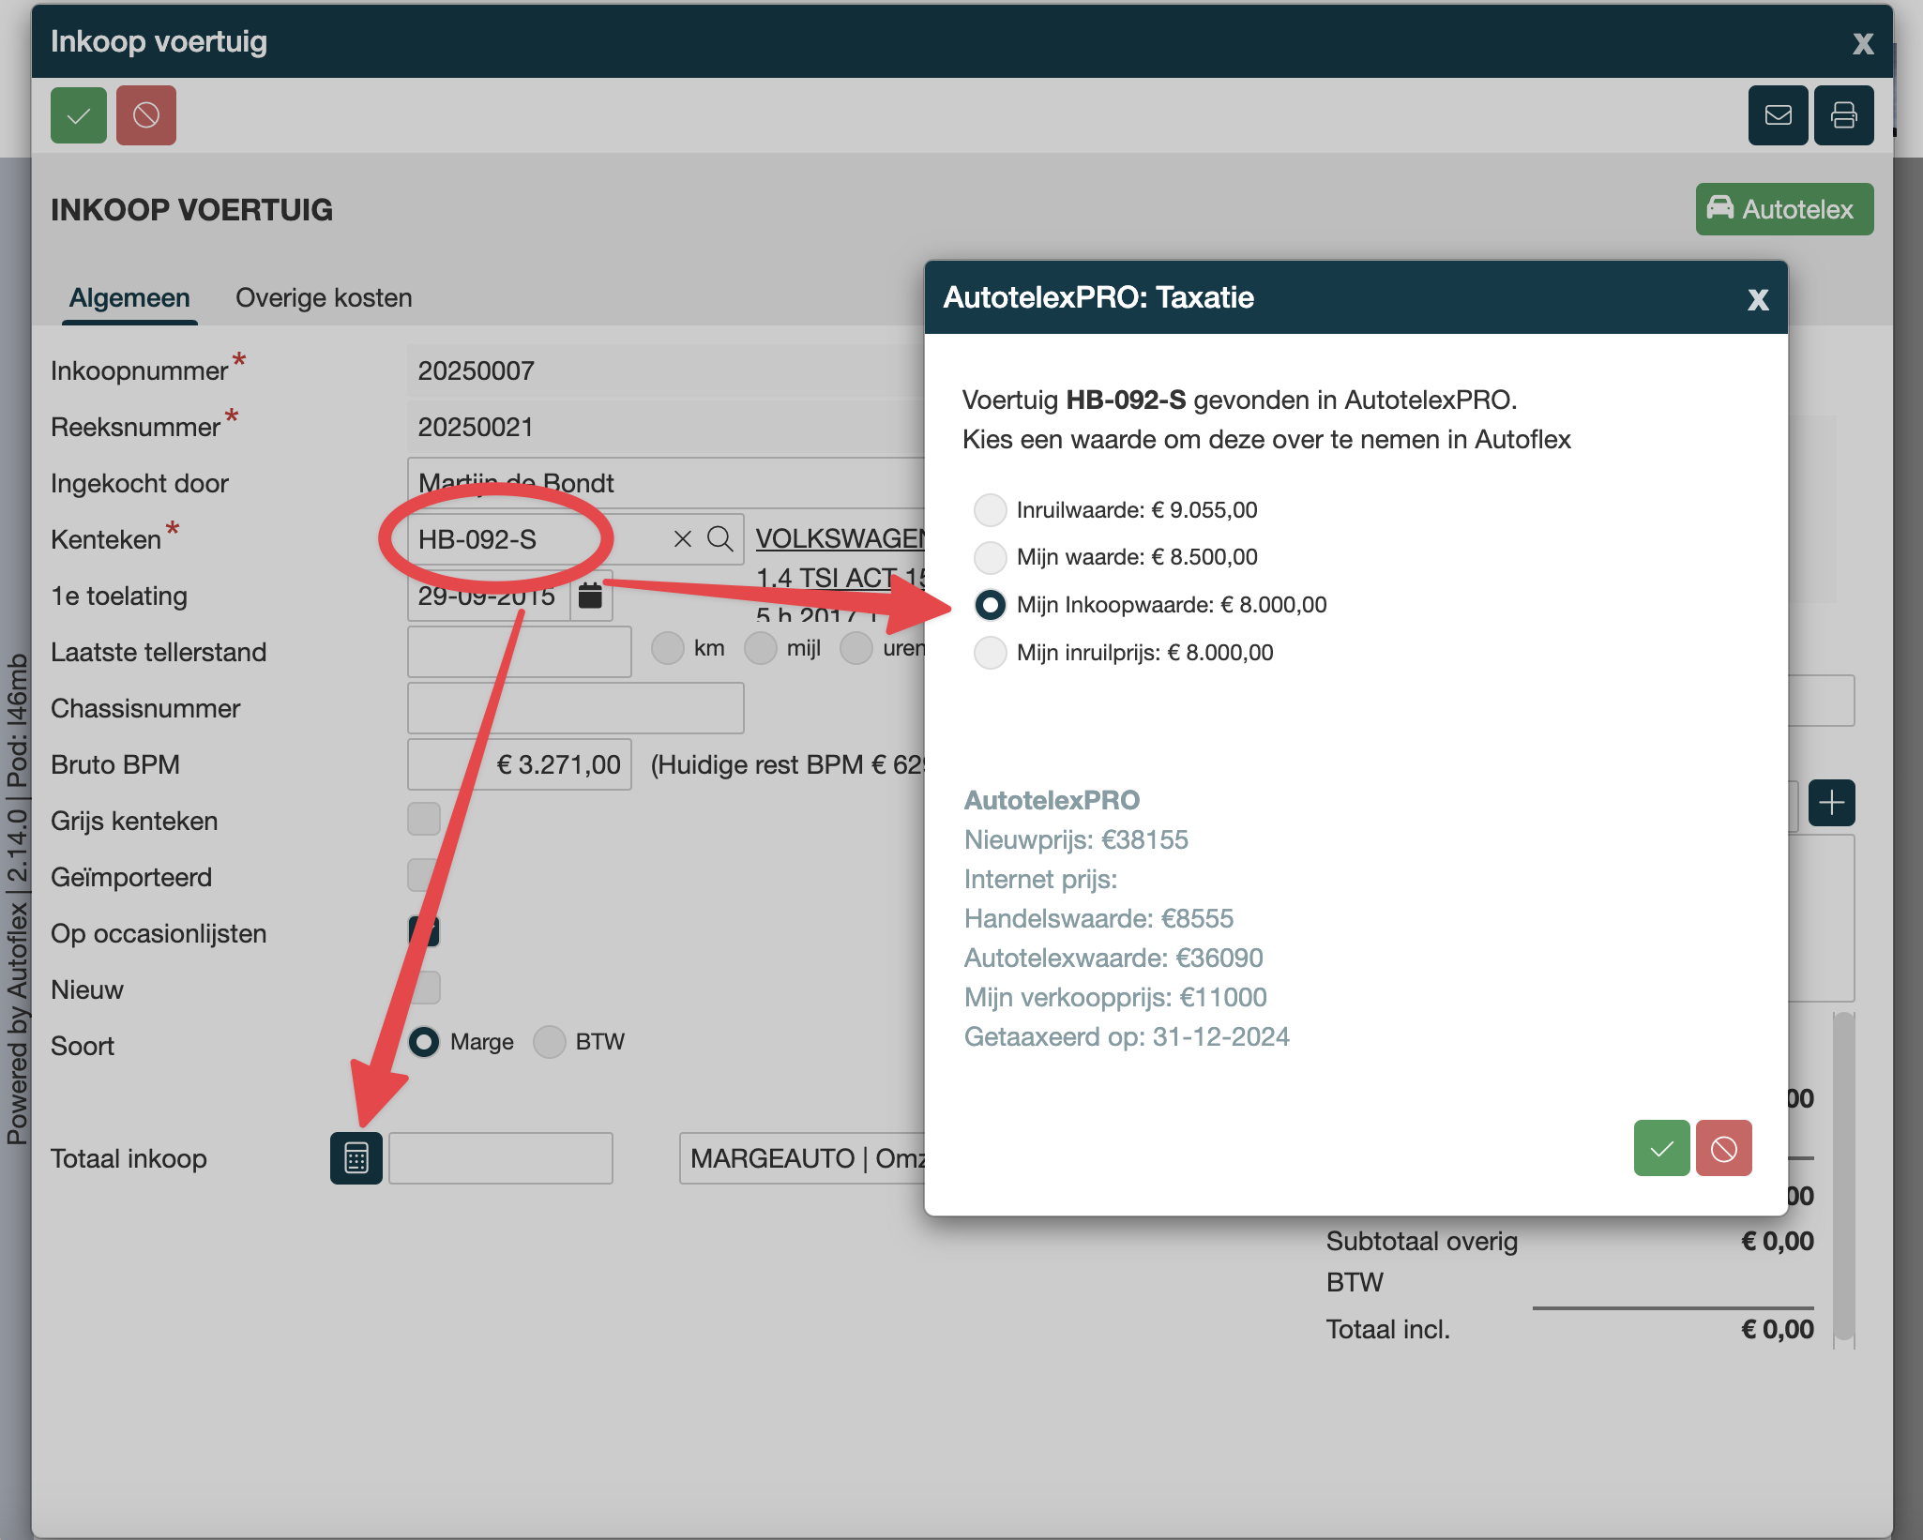The width and height of the screenshot is (1923, 1540).
Task: Click the Autotelex button
Action: (x=1783, y=209)
